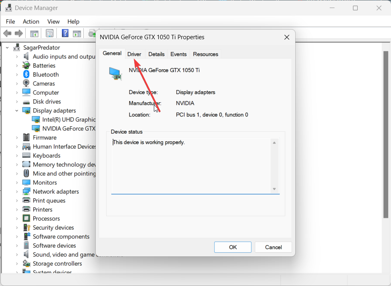
Task: Open the File menu
Action: pos(10,22)
